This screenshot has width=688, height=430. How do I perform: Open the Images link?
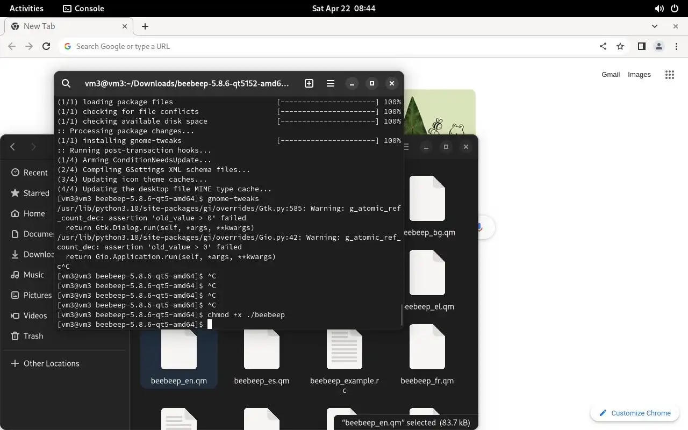639,75
